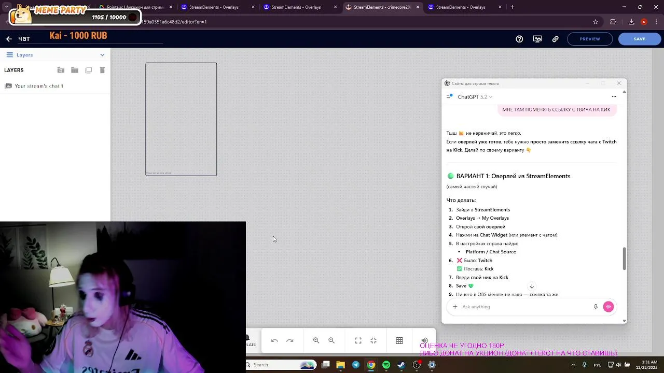Zoom in on the canvas

tap(316, 340)
